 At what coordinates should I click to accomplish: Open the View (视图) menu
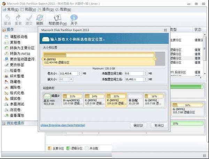click(x=28, y=9)
